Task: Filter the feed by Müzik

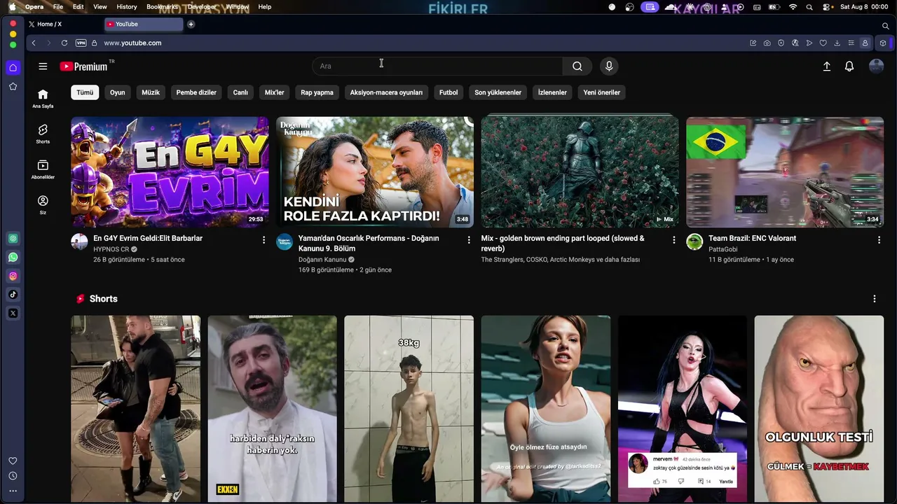Action: click(151, 92)
